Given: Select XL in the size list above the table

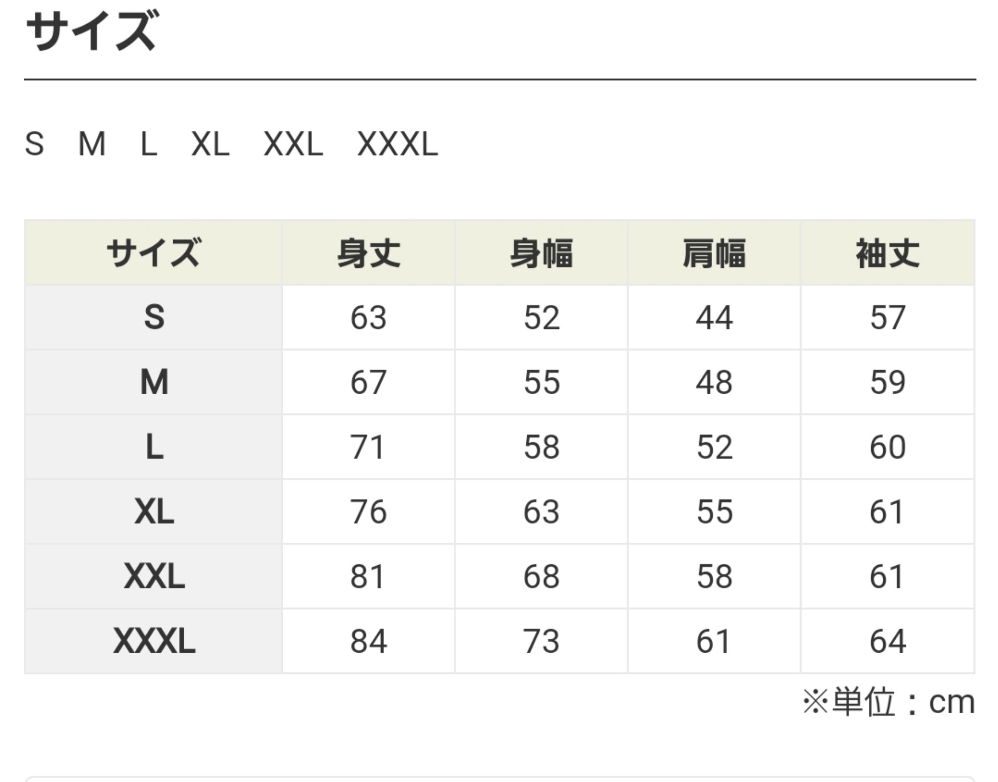Looking at the screenshot, I should pos(210,144).
